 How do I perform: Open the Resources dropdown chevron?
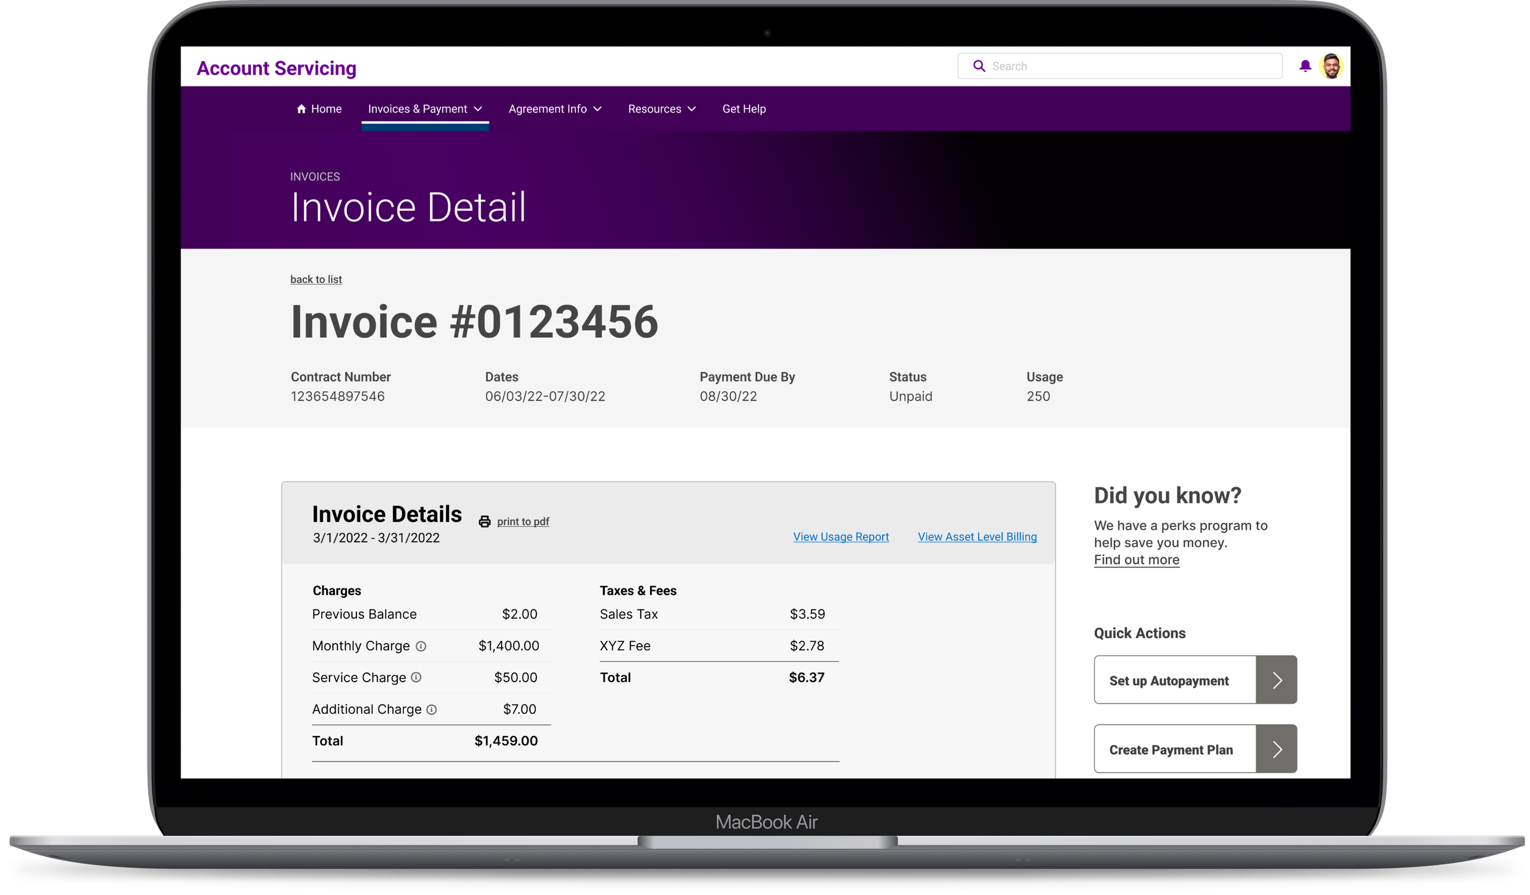(x=692, y=109)
